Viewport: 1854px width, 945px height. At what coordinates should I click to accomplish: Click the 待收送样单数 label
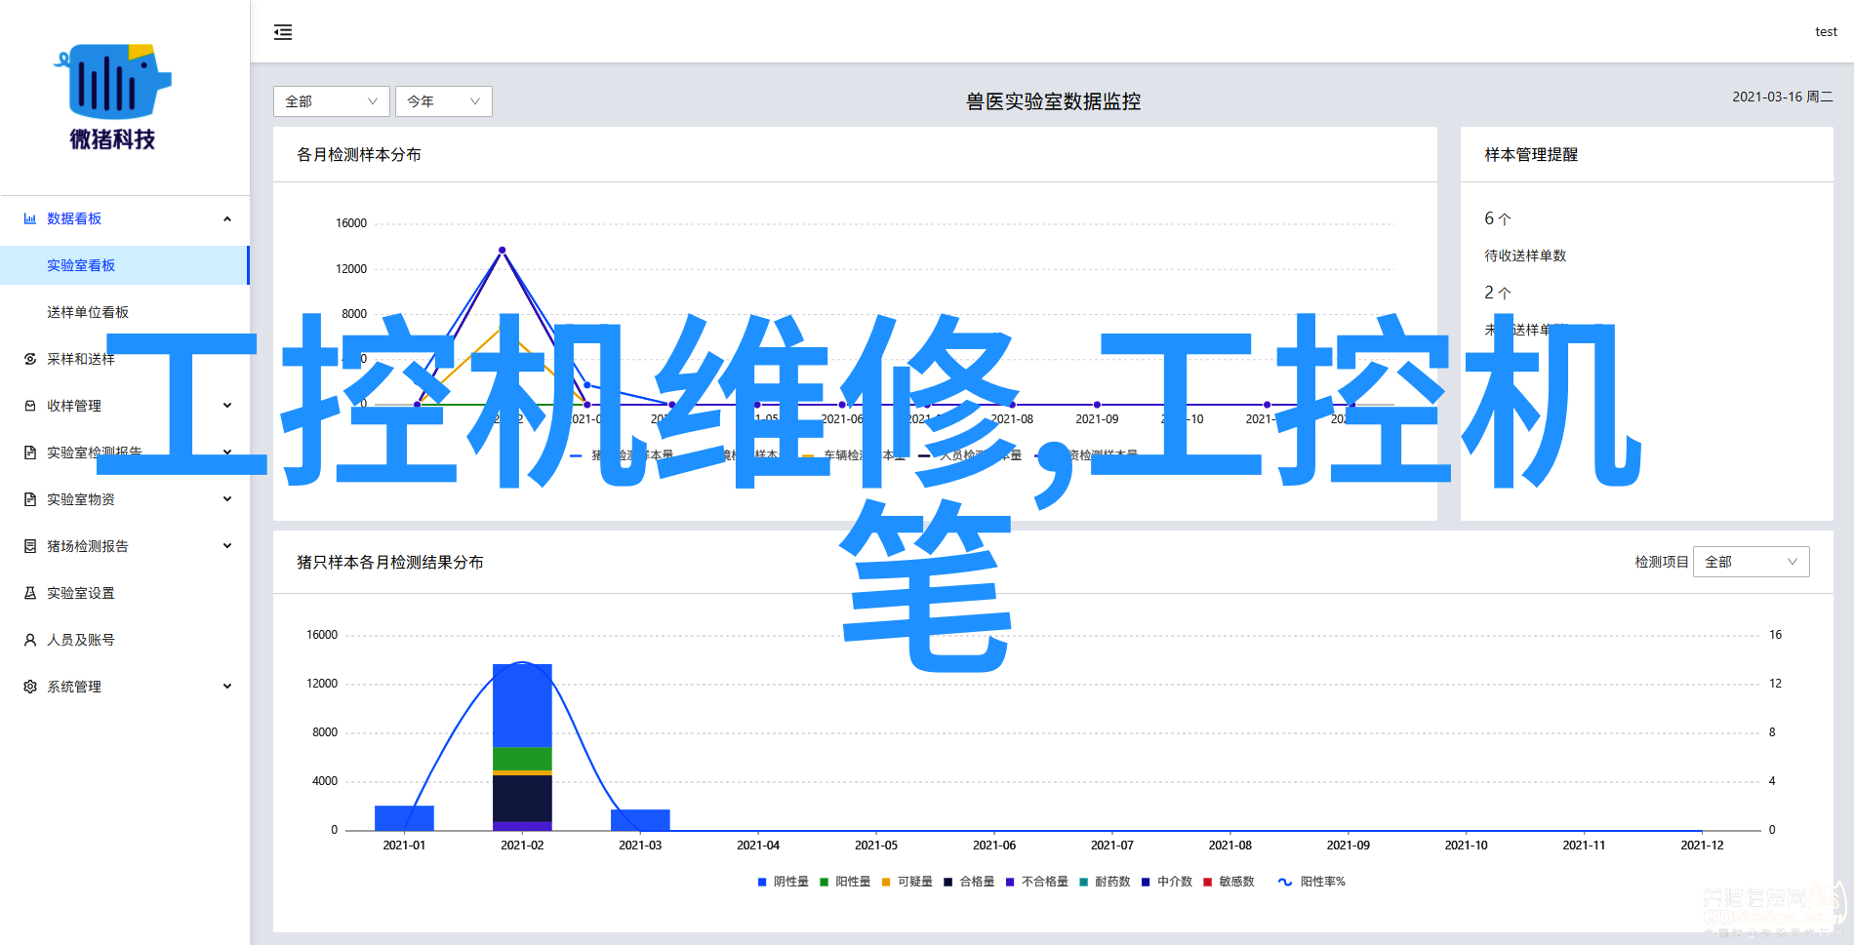[1525, 256]
